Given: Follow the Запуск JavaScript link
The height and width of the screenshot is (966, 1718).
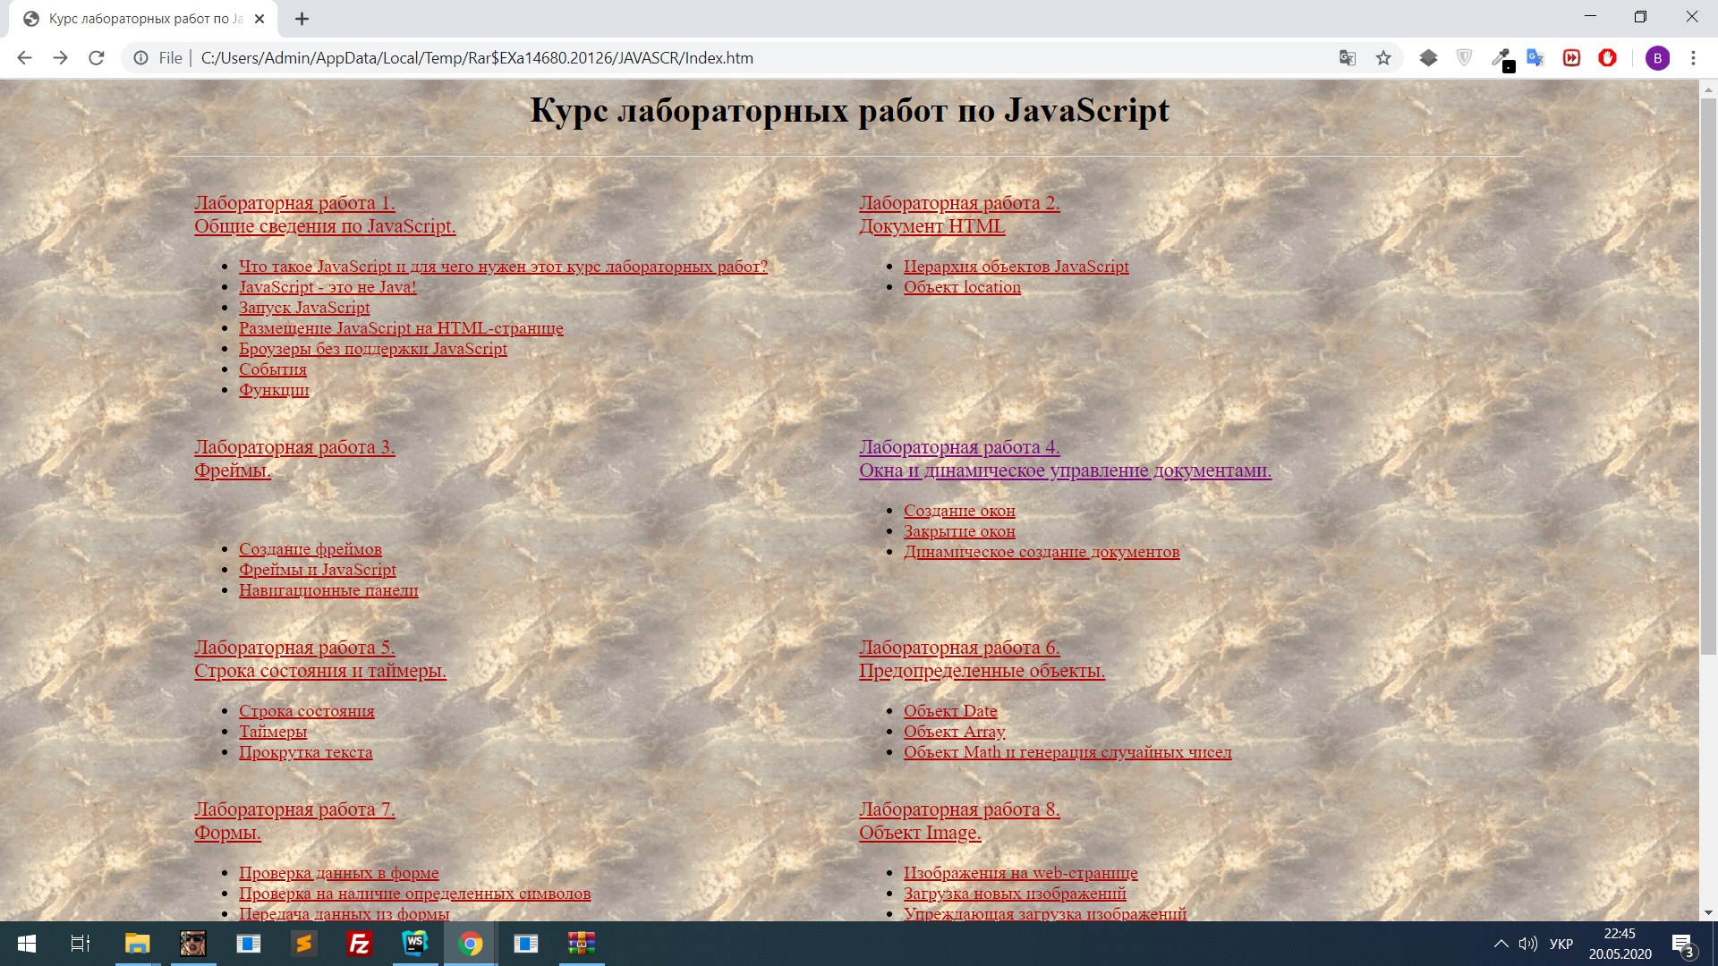Looking at the screenshot, I should (304, 308).
